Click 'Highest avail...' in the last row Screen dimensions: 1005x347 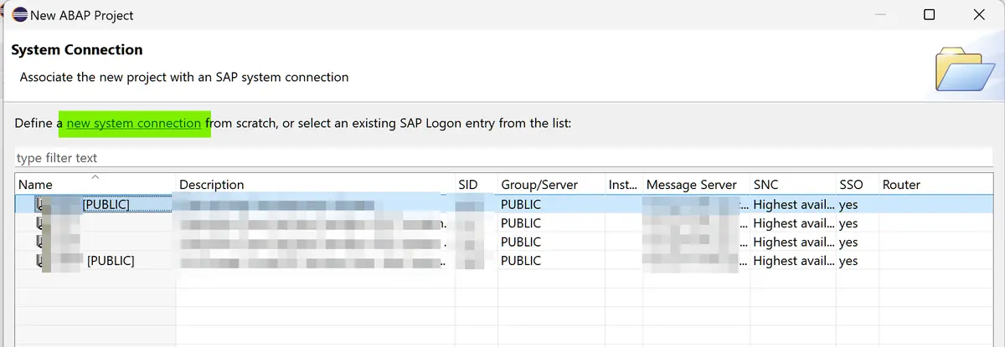(794, 261)
